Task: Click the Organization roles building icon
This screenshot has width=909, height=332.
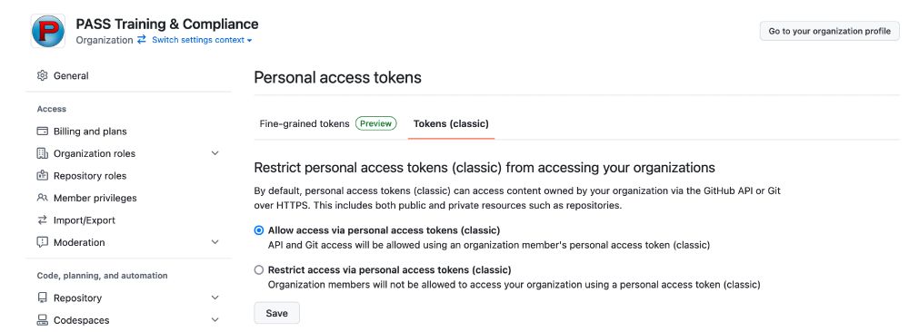Action: pyautogui.click(x=42, y=153)
